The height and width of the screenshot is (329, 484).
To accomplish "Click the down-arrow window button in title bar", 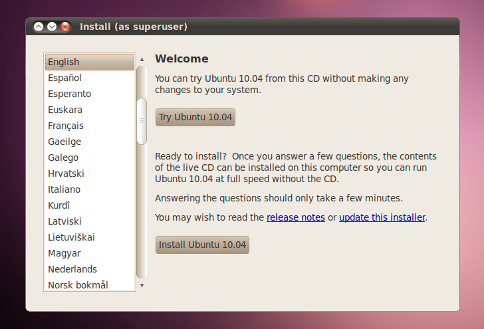I will point(52,27).
